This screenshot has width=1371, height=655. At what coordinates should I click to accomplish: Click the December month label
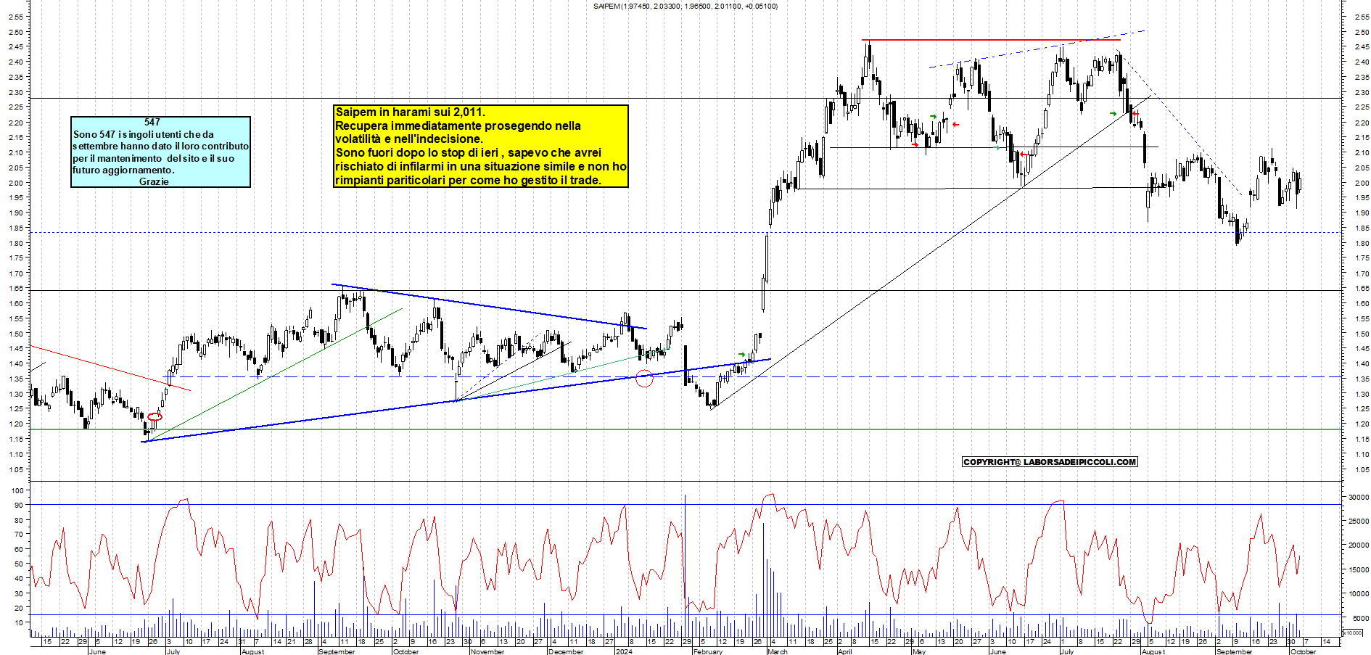566,651
